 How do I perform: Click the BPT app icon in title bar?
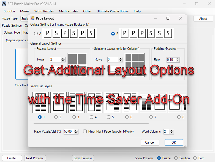point(4,4)
